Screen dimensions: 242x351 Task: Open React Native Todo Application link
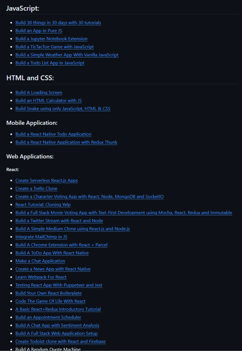click(53, 134)
